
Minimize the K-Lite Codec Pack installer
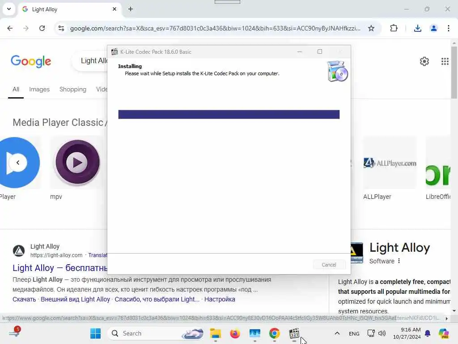click(299, 52)
